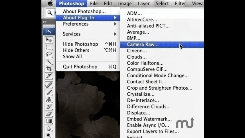Expand the toolbox with the double-arrow
The image size is (245, 138).
point(45,22)
